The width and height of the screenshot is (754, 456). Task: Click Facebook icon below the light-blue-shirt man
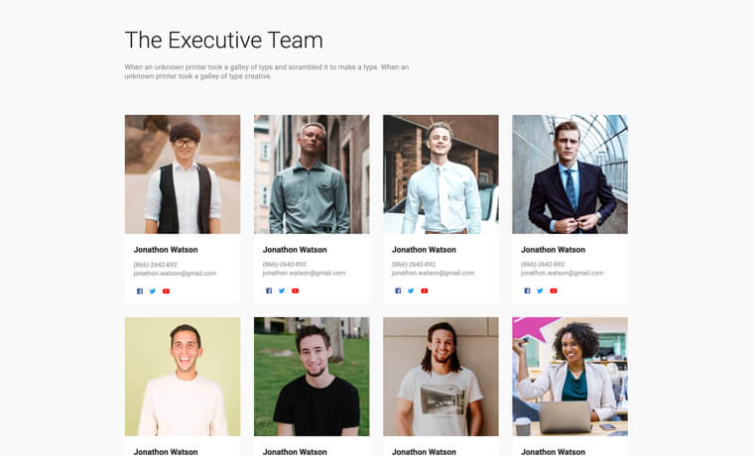tap(398, 290)
